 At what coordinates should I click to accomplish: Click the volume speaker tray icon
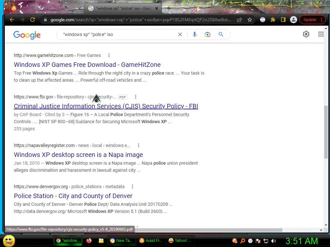pos(274,241)
